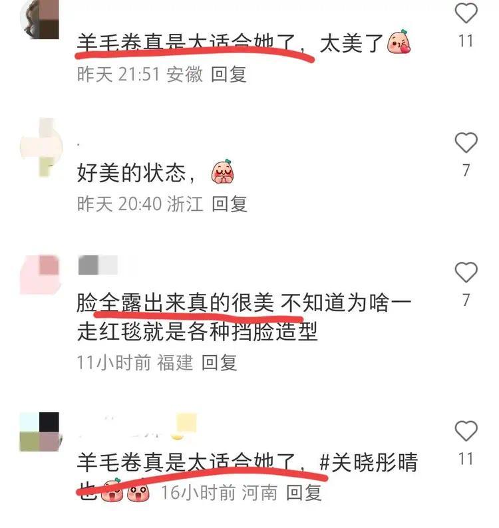Click the praying emoji after 好美的状态

coord(223,172)
